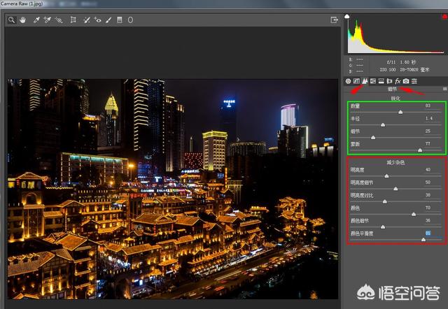Click the sharpening Detail slider handle
Viewport: 448px width, 309px height.
pos(373,138)
